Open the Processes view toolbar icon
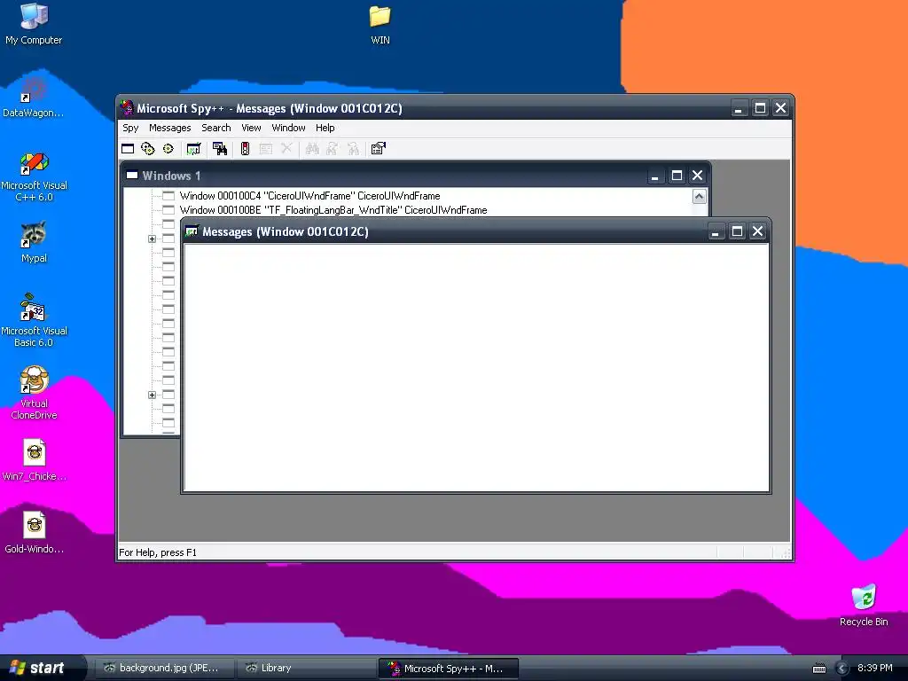Viewport: 908px width, 681px height. click(148, 149)
